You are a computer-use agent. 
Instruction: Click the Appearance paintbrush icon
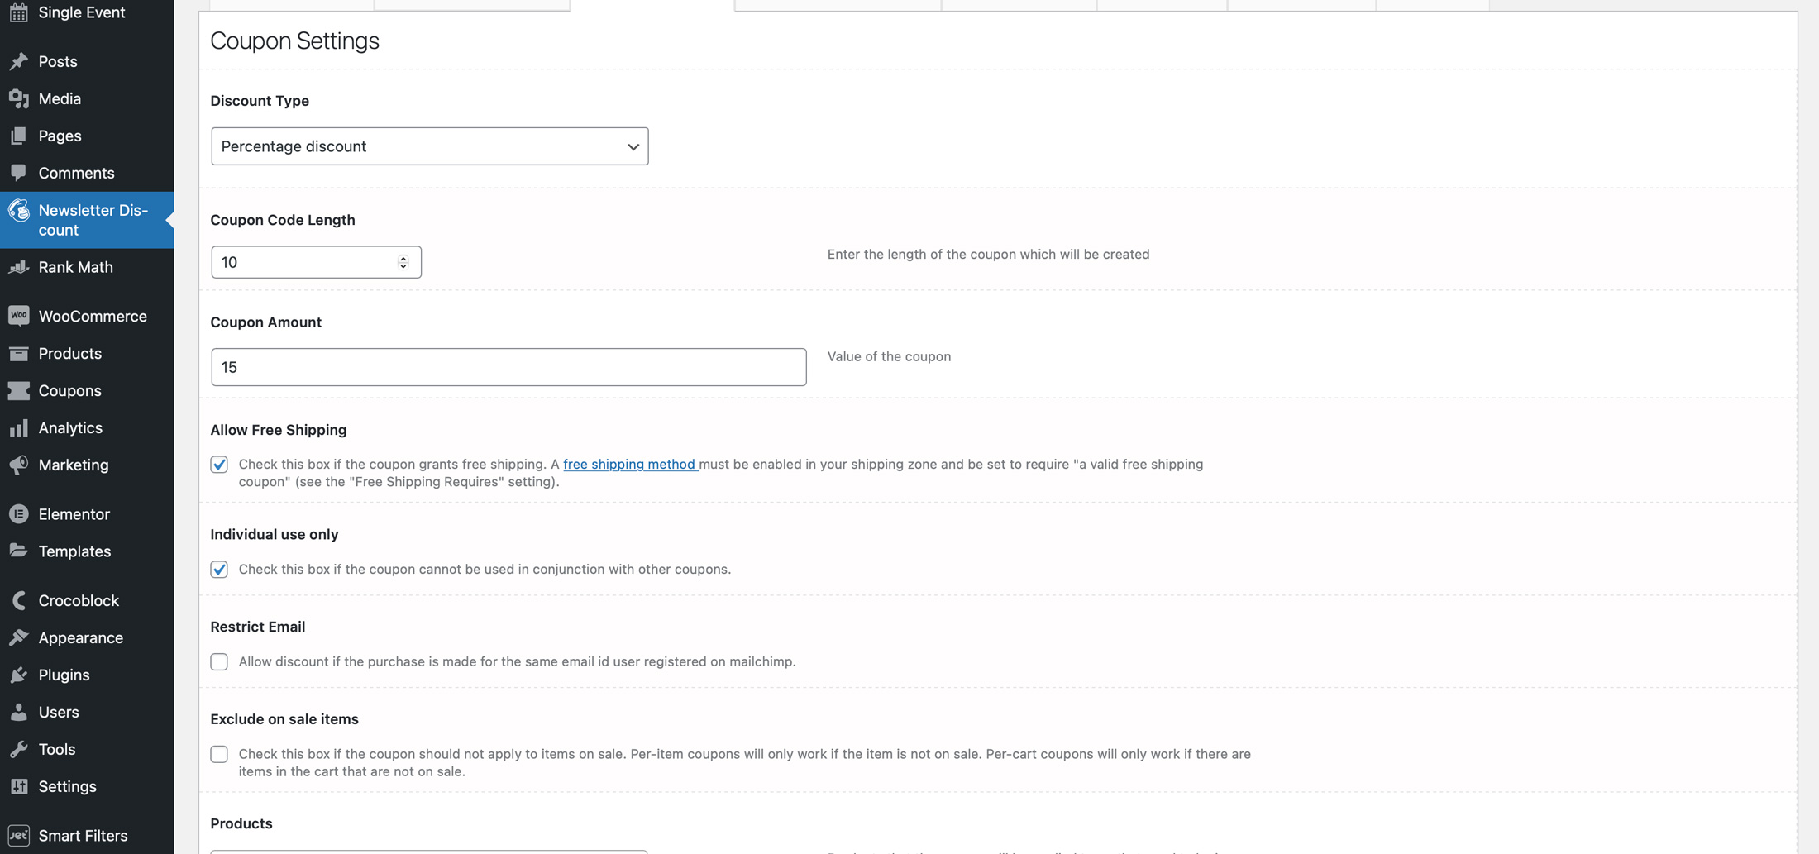pos(18,637)
